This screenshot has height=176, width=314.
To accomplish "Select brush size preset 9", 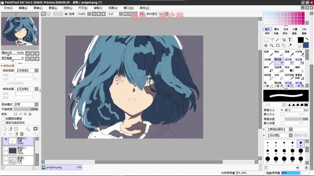I will (301, 143).
